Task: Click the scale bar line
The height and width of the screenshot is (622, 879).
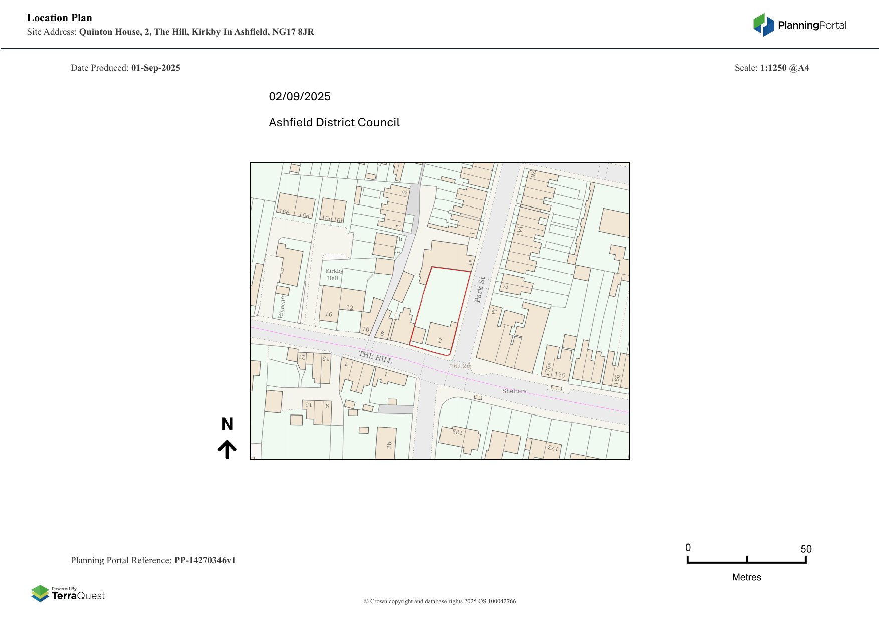Action: pyautogui.click(x=746, y=562)
